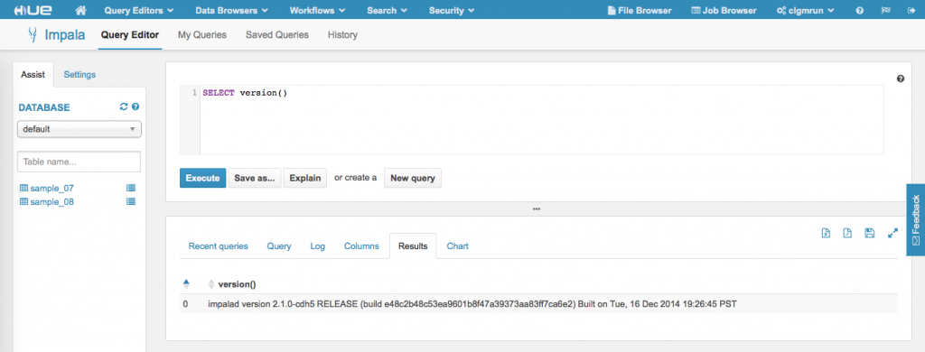Click inside the SQL query editor

(x=531, y=120)
